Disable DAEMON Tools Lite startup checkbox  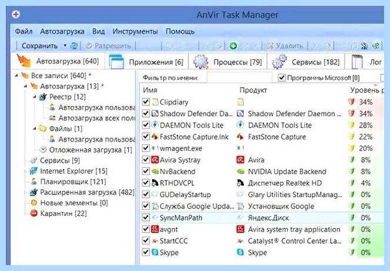coord(146,125)
